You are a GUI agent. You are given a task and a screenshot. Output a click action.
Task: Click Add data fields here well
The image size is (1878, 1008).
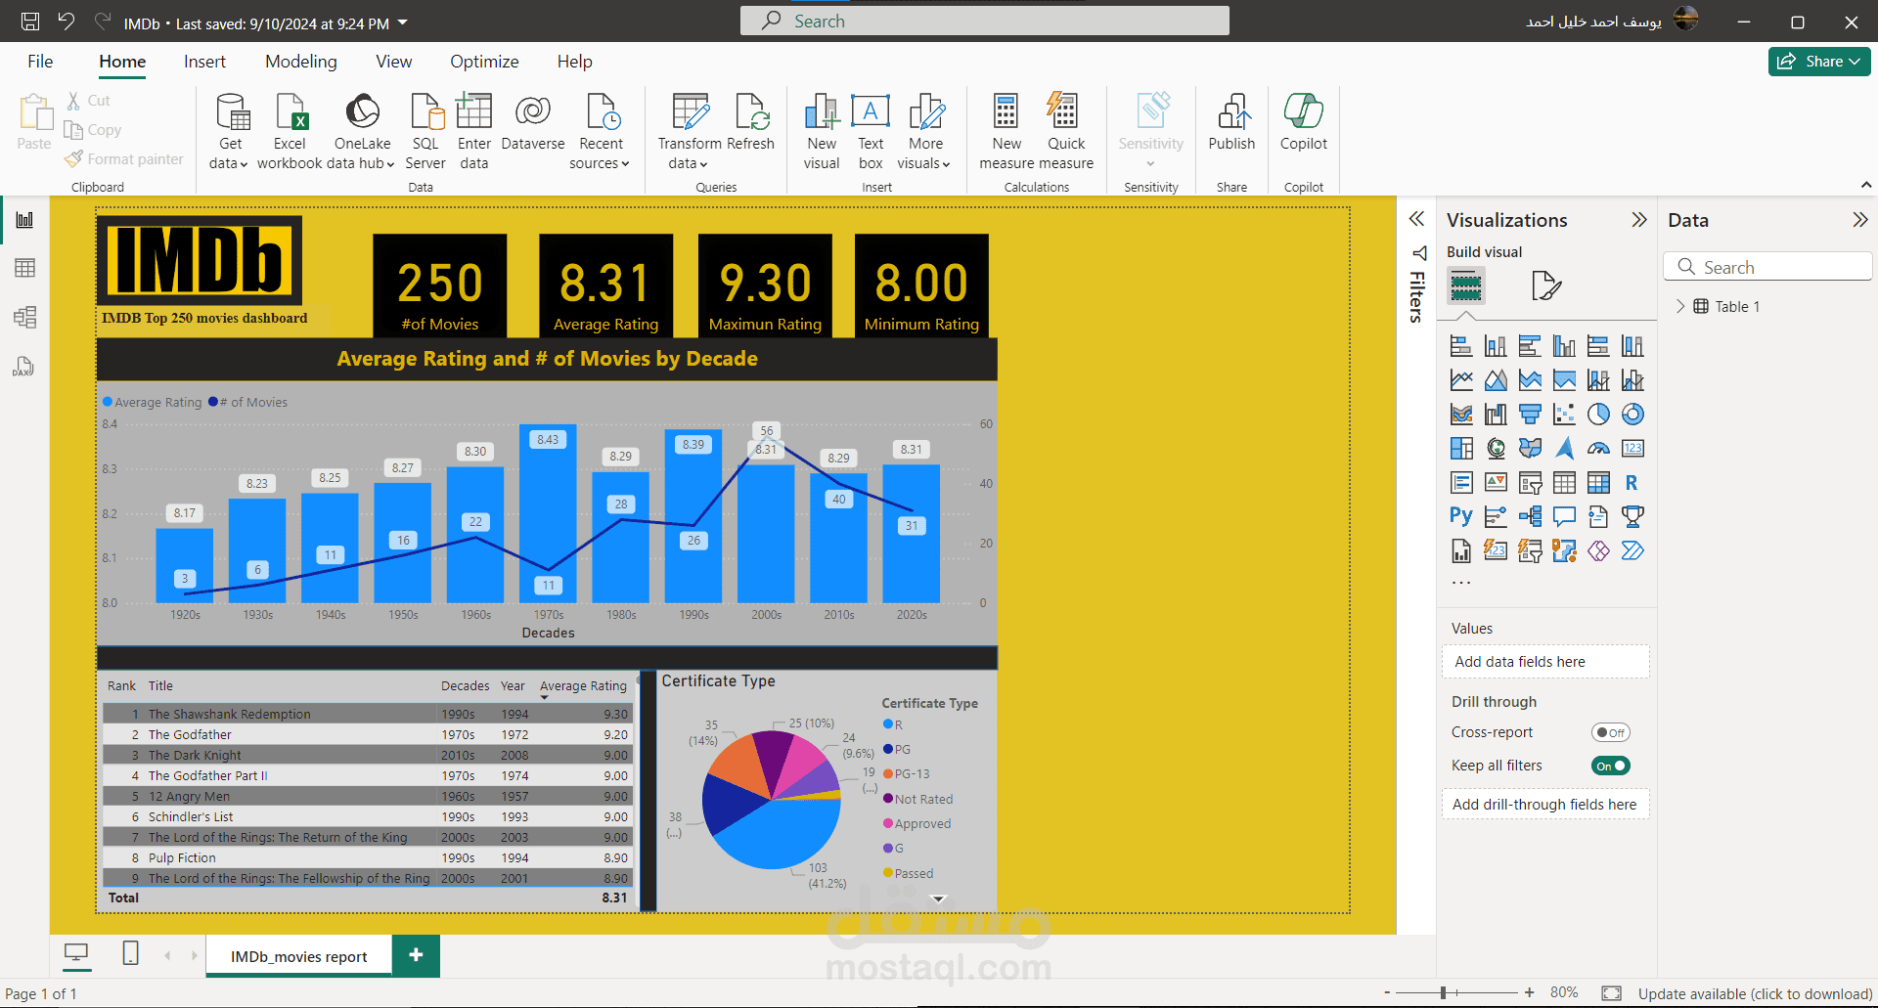pos(1545,662)
